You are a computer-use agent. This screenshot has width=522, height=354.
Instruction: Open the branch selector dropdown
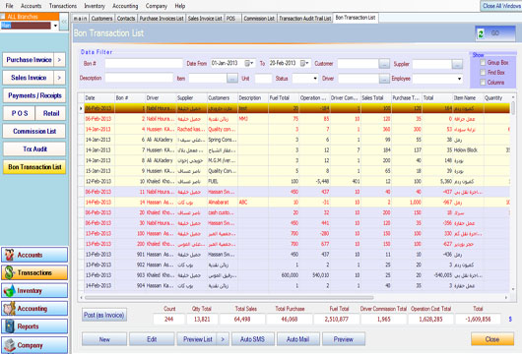point(55,26)
